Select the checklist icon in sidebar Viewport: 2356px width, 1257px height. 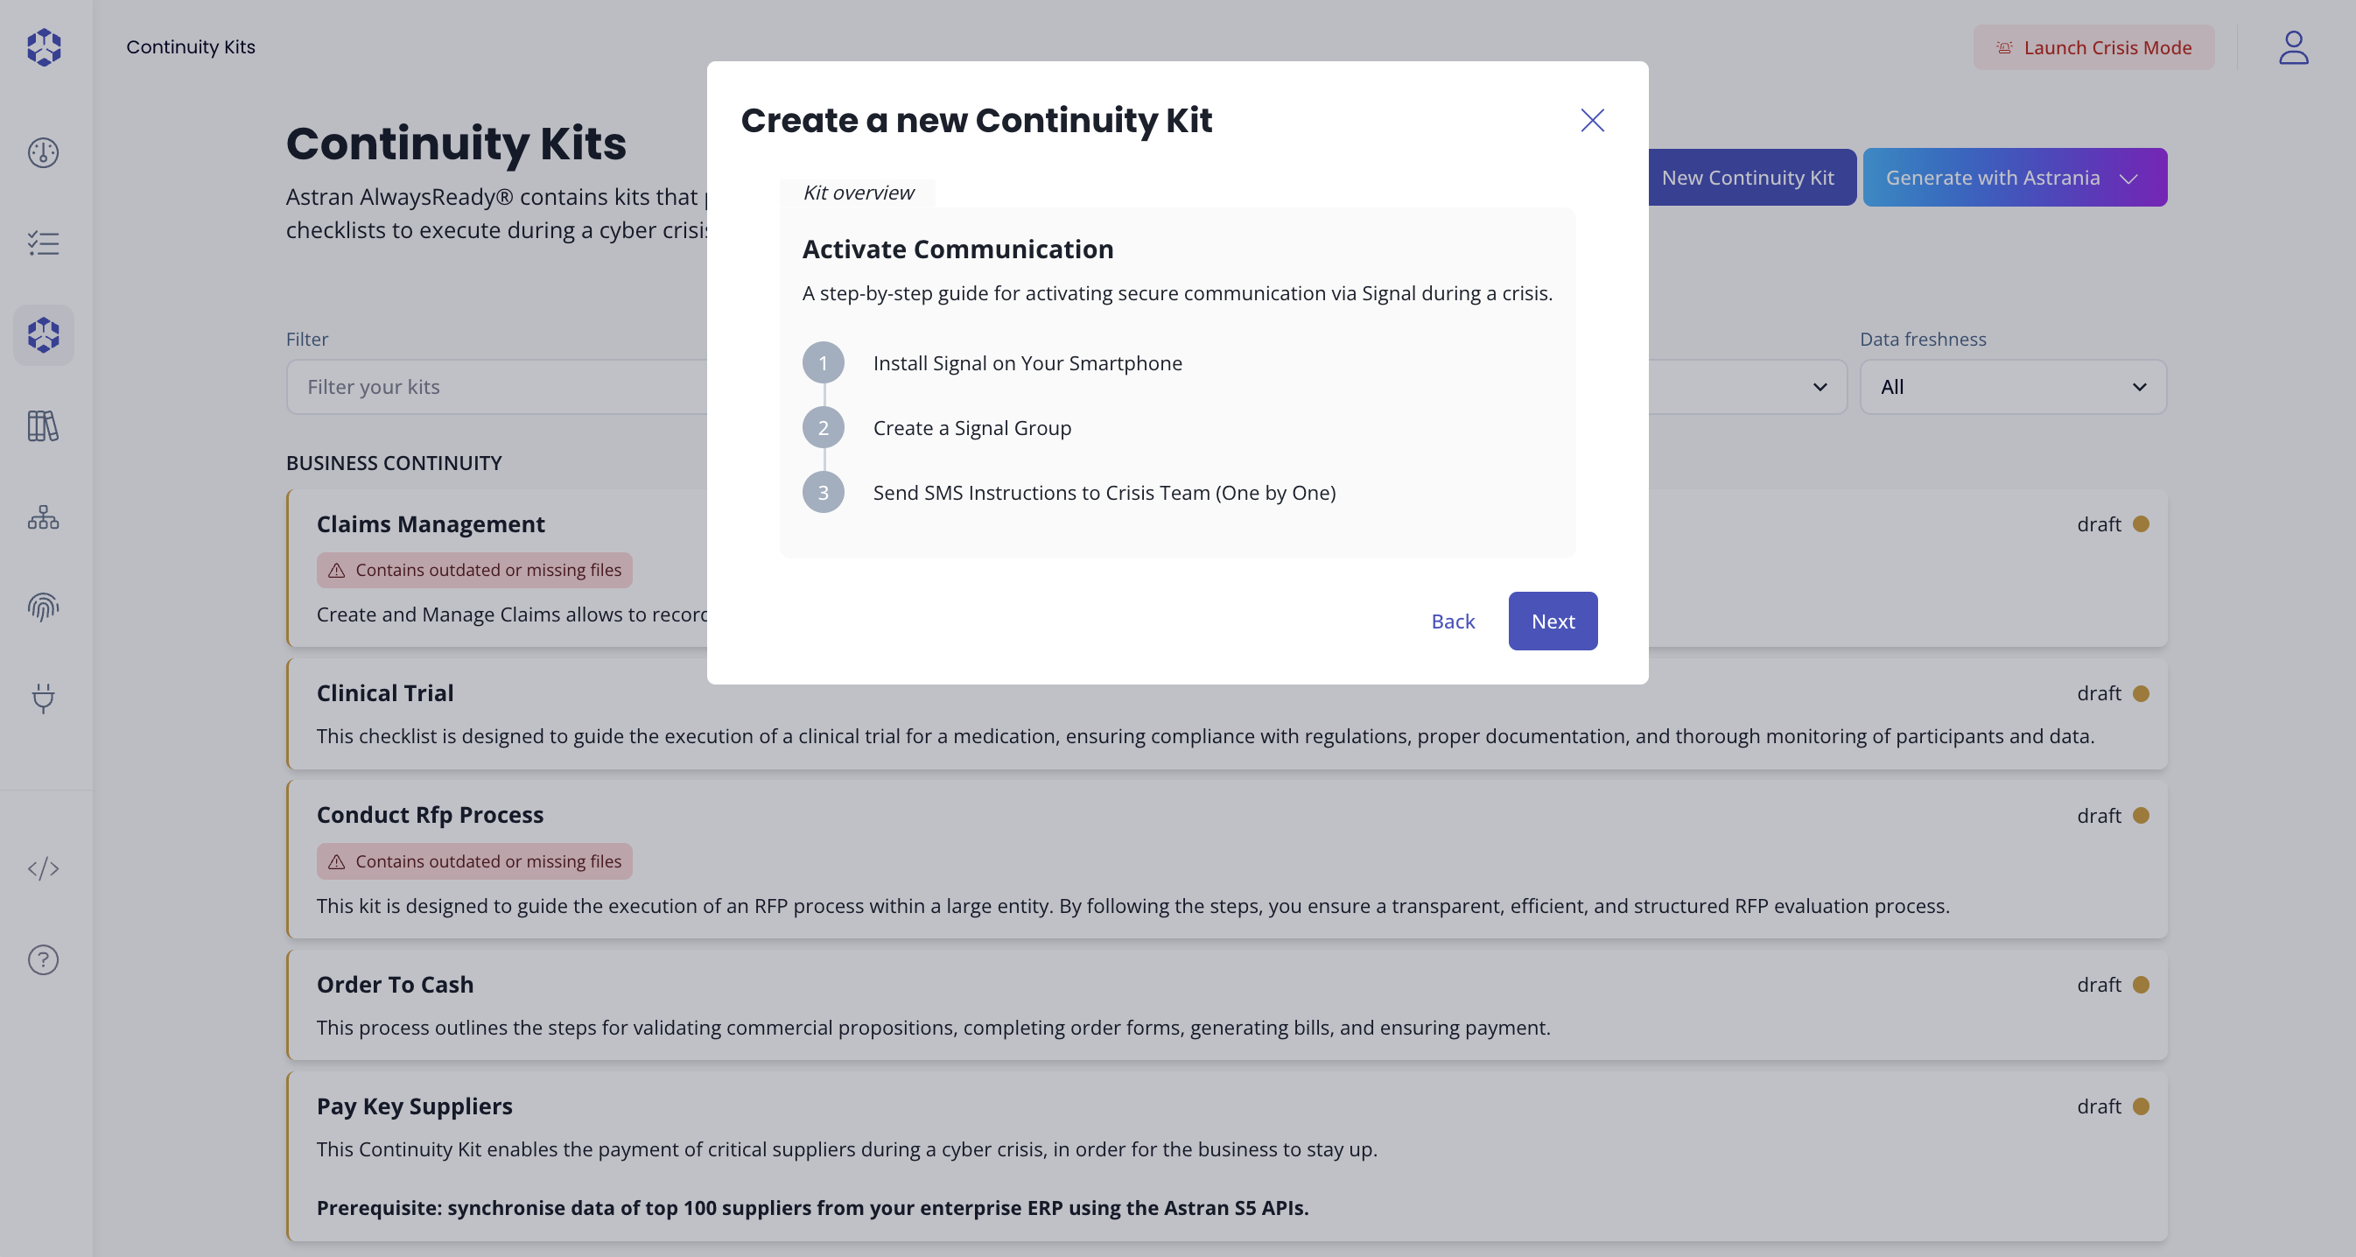pos(43,243)
